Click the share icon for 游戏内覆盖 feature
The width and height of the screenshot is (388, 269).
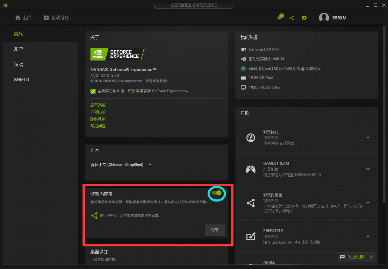coord(251,203)
